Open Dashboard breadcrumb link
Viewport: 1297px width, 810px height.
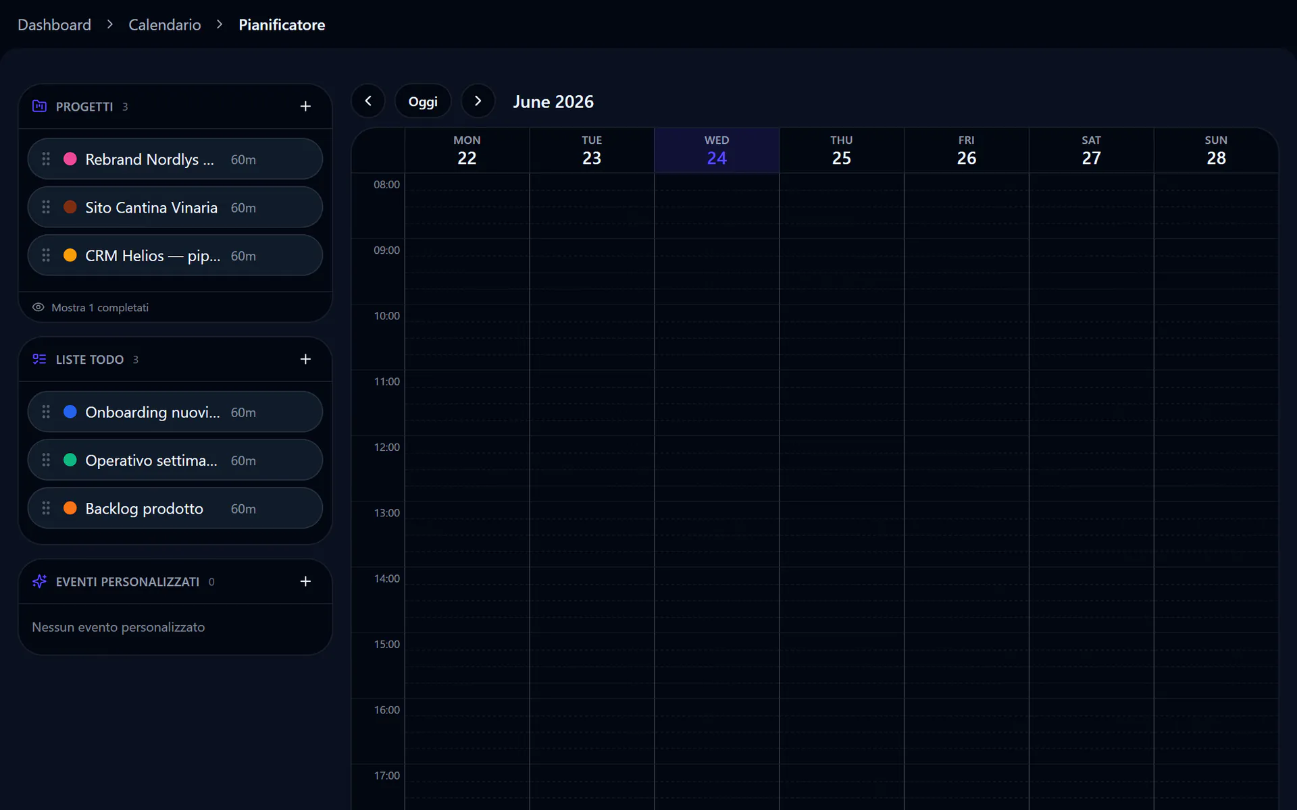[x=54, y=25]
